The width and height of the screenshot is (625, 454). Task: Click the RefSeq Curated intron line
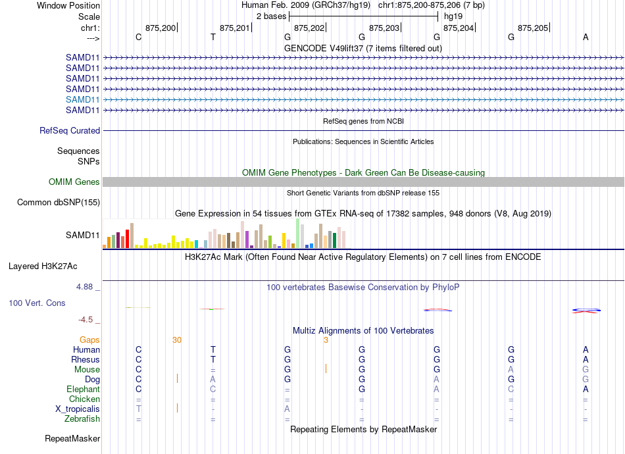363,130
